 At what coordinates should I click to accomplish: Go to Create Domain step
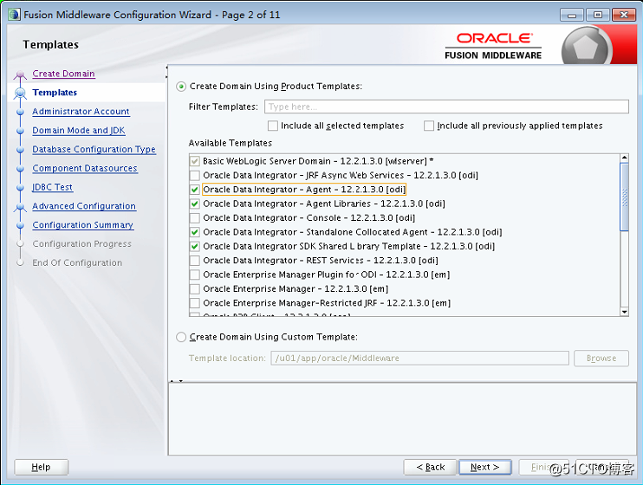(x=63, y=74)
